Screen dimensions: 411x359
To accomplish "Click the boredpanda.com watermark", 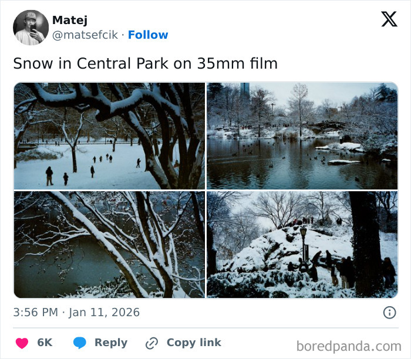I will [349, 346].
